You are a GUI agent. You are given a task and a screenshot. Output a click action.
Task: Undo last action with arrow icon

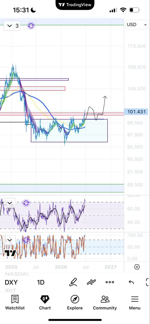[x=131, y=282]
